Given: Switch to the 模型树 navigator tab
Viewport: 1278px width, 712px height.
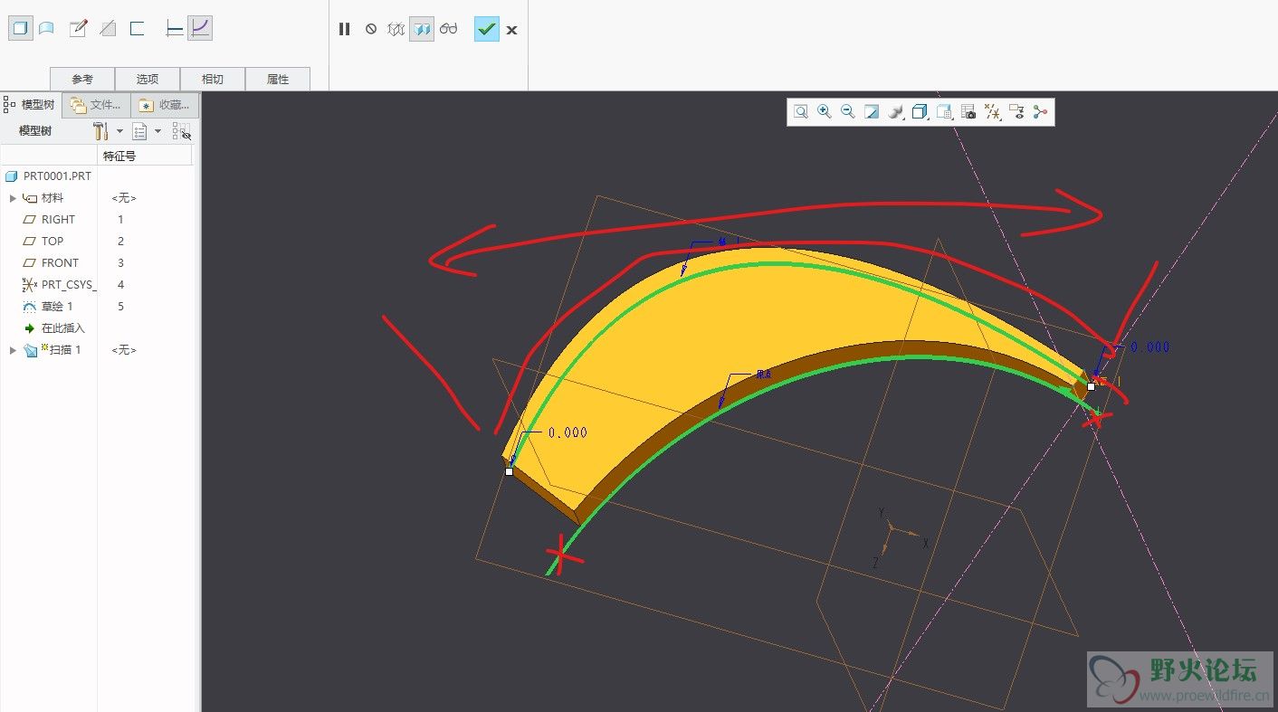Looking at the screenshot, I should (x=31, y=104).
